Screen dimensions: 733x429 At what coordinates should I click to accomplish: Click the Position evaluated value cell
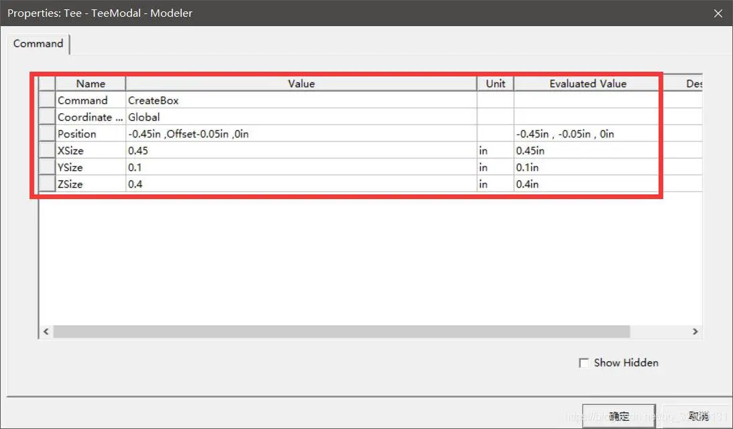(x=588, y=133)
